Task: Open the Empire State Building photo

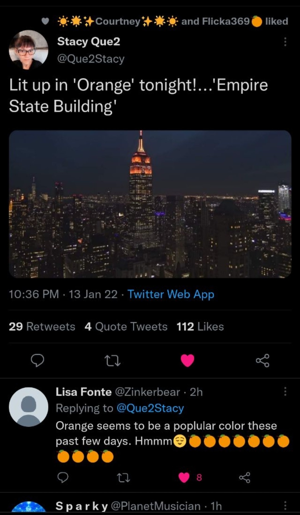Action: click(x=150, y=204)
